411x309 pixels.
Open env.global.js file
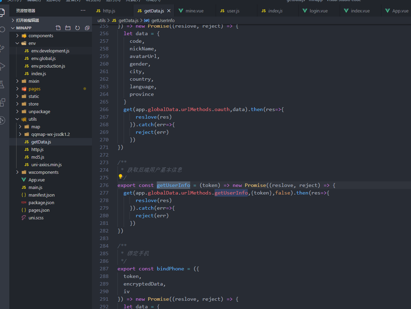[51, 59]
